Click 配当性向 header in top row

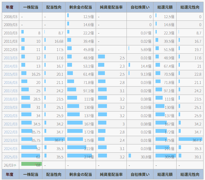pos(54,7)
